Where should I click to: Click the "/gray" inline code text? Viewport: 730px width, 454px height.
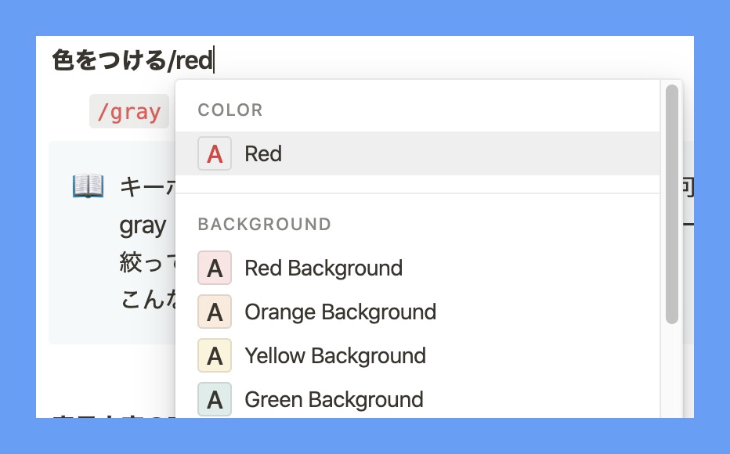[129, 112]
